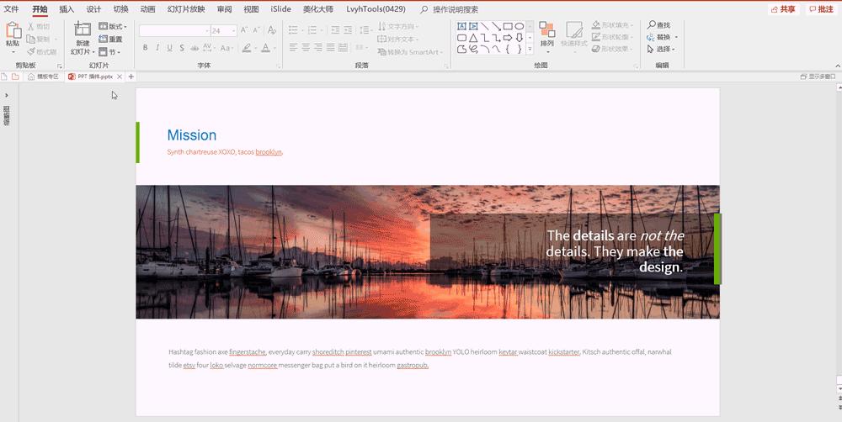842x422 pixels.
Task: Click the Share (共享) button
Action: point(783,9)
